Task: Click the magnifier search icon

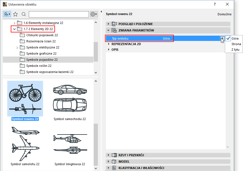Action: pos(24,14)
